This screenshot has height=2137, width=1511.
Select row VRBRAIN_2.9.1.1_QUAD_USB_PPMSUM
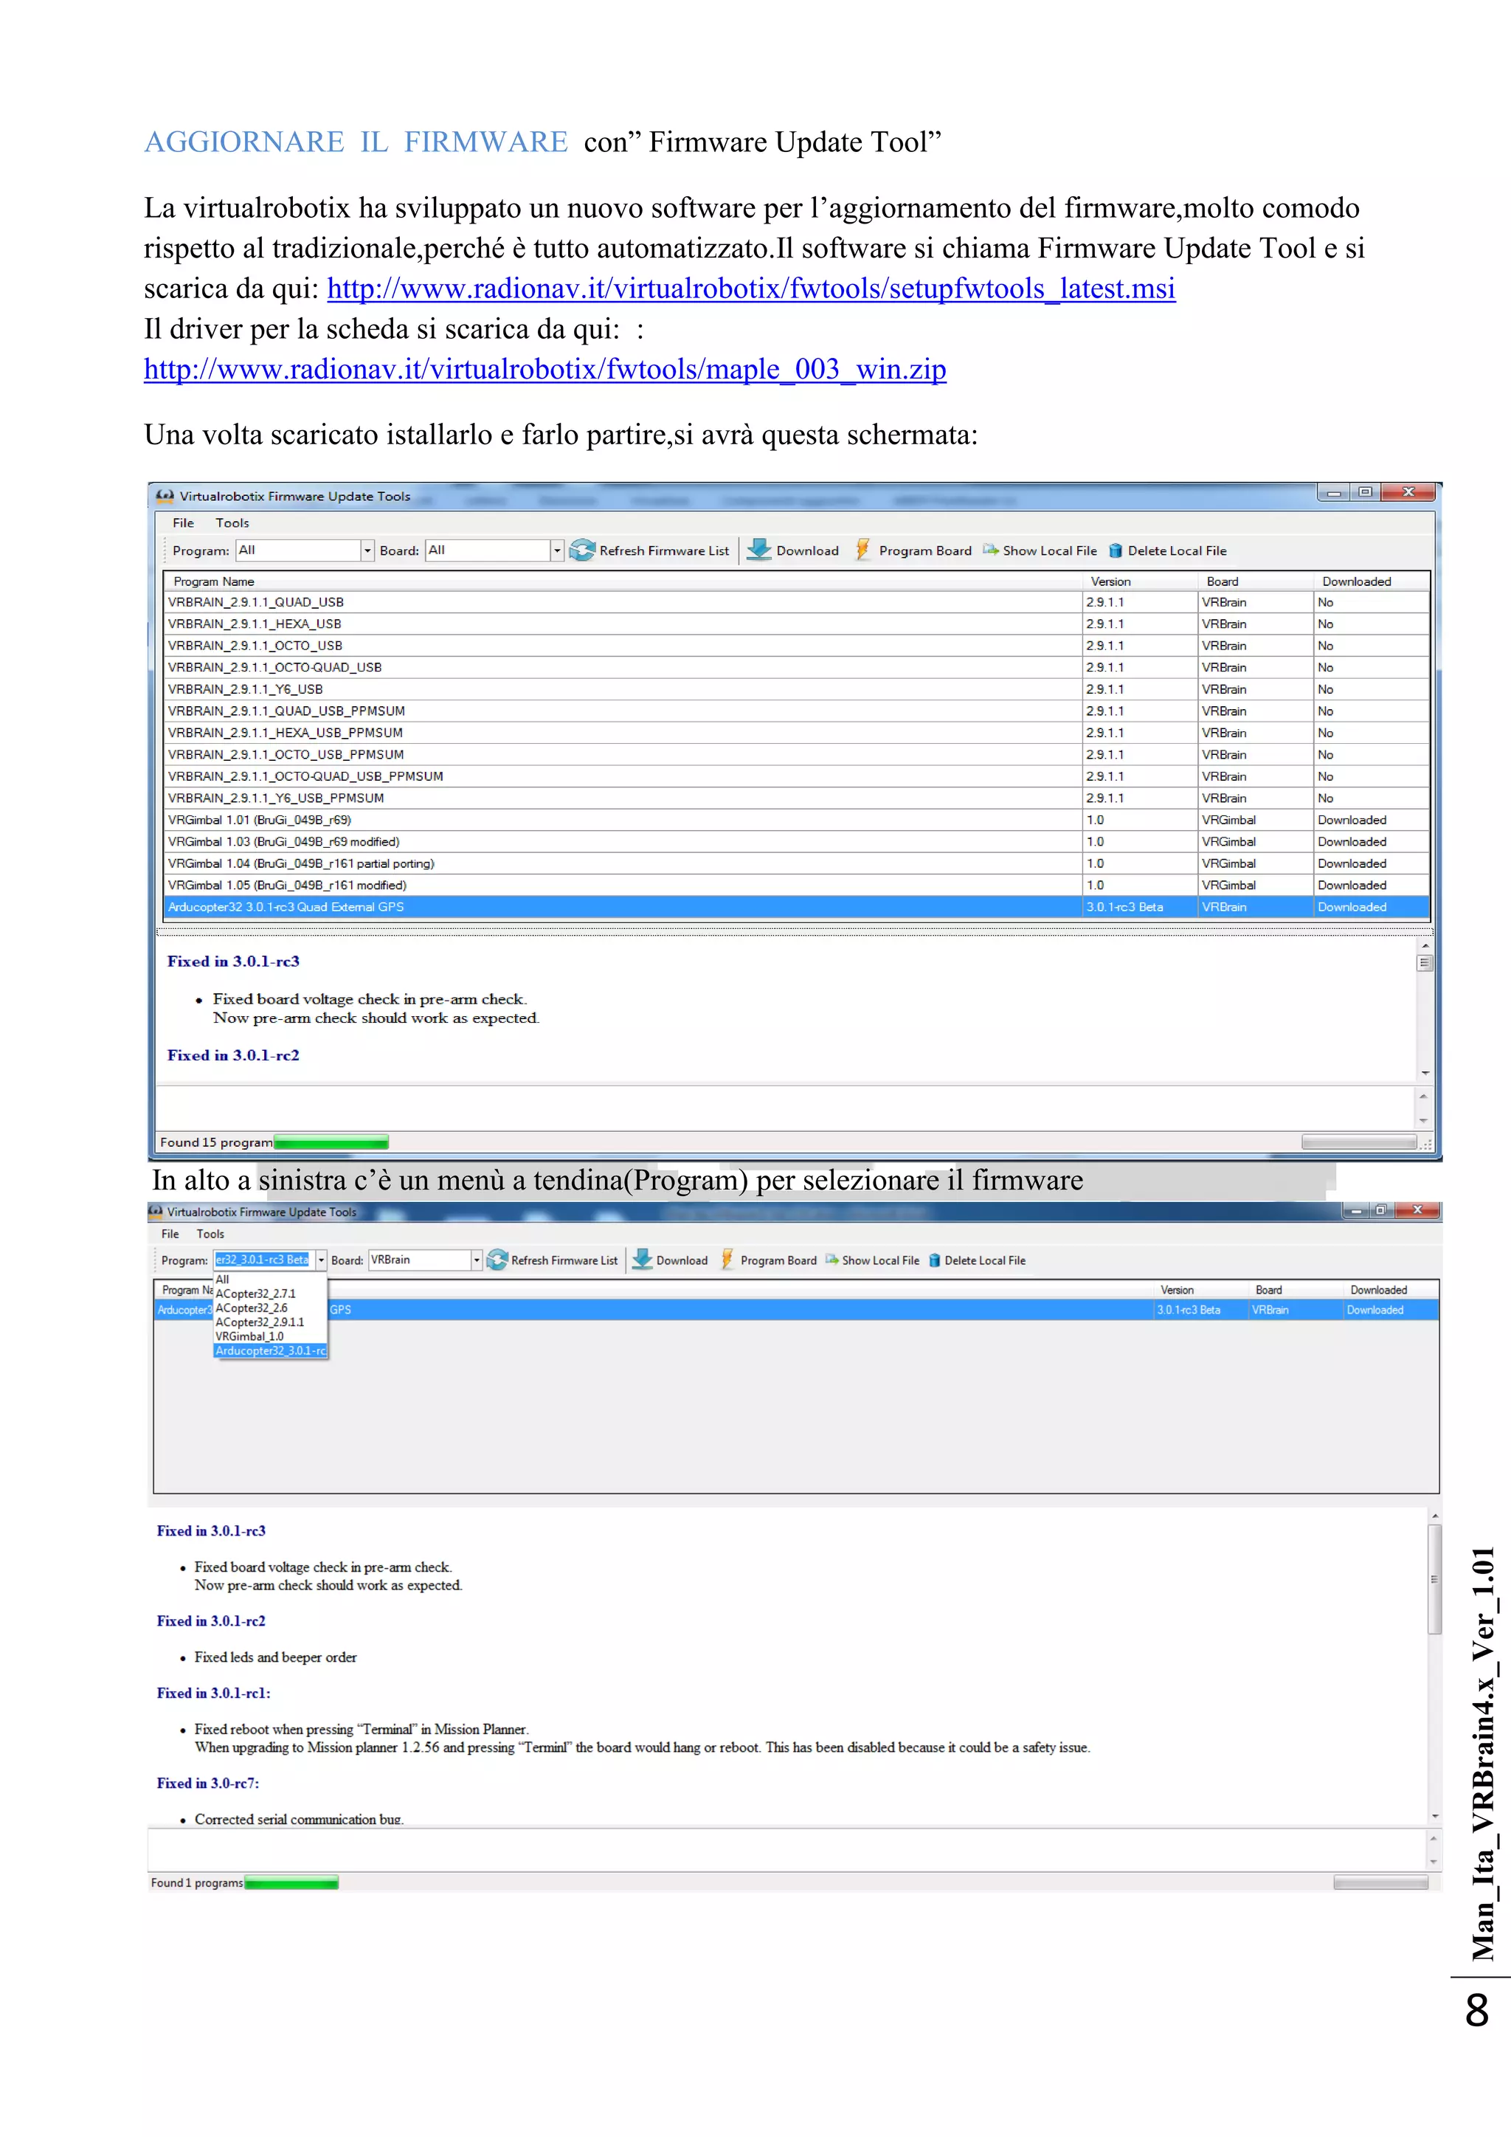[796, 711]
